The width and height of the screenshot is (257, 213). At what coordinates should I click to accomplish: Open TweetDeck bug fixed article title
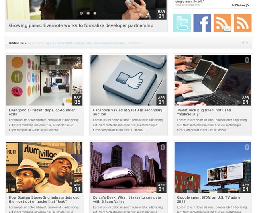click(204, 112)
